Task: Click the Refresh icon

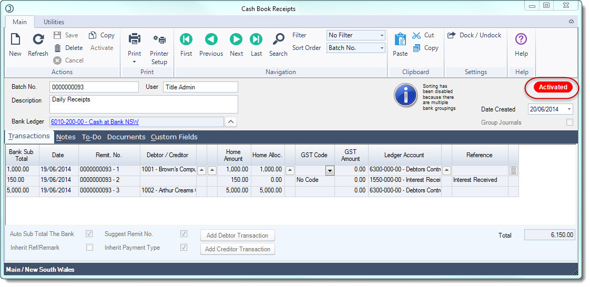Action: click(x=38, y=39)
